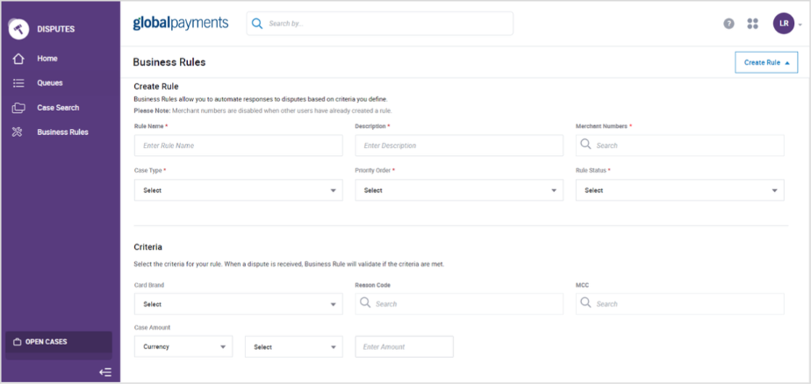Click the Open Cases button
811x384 pixels.
[x=59, y=342]
